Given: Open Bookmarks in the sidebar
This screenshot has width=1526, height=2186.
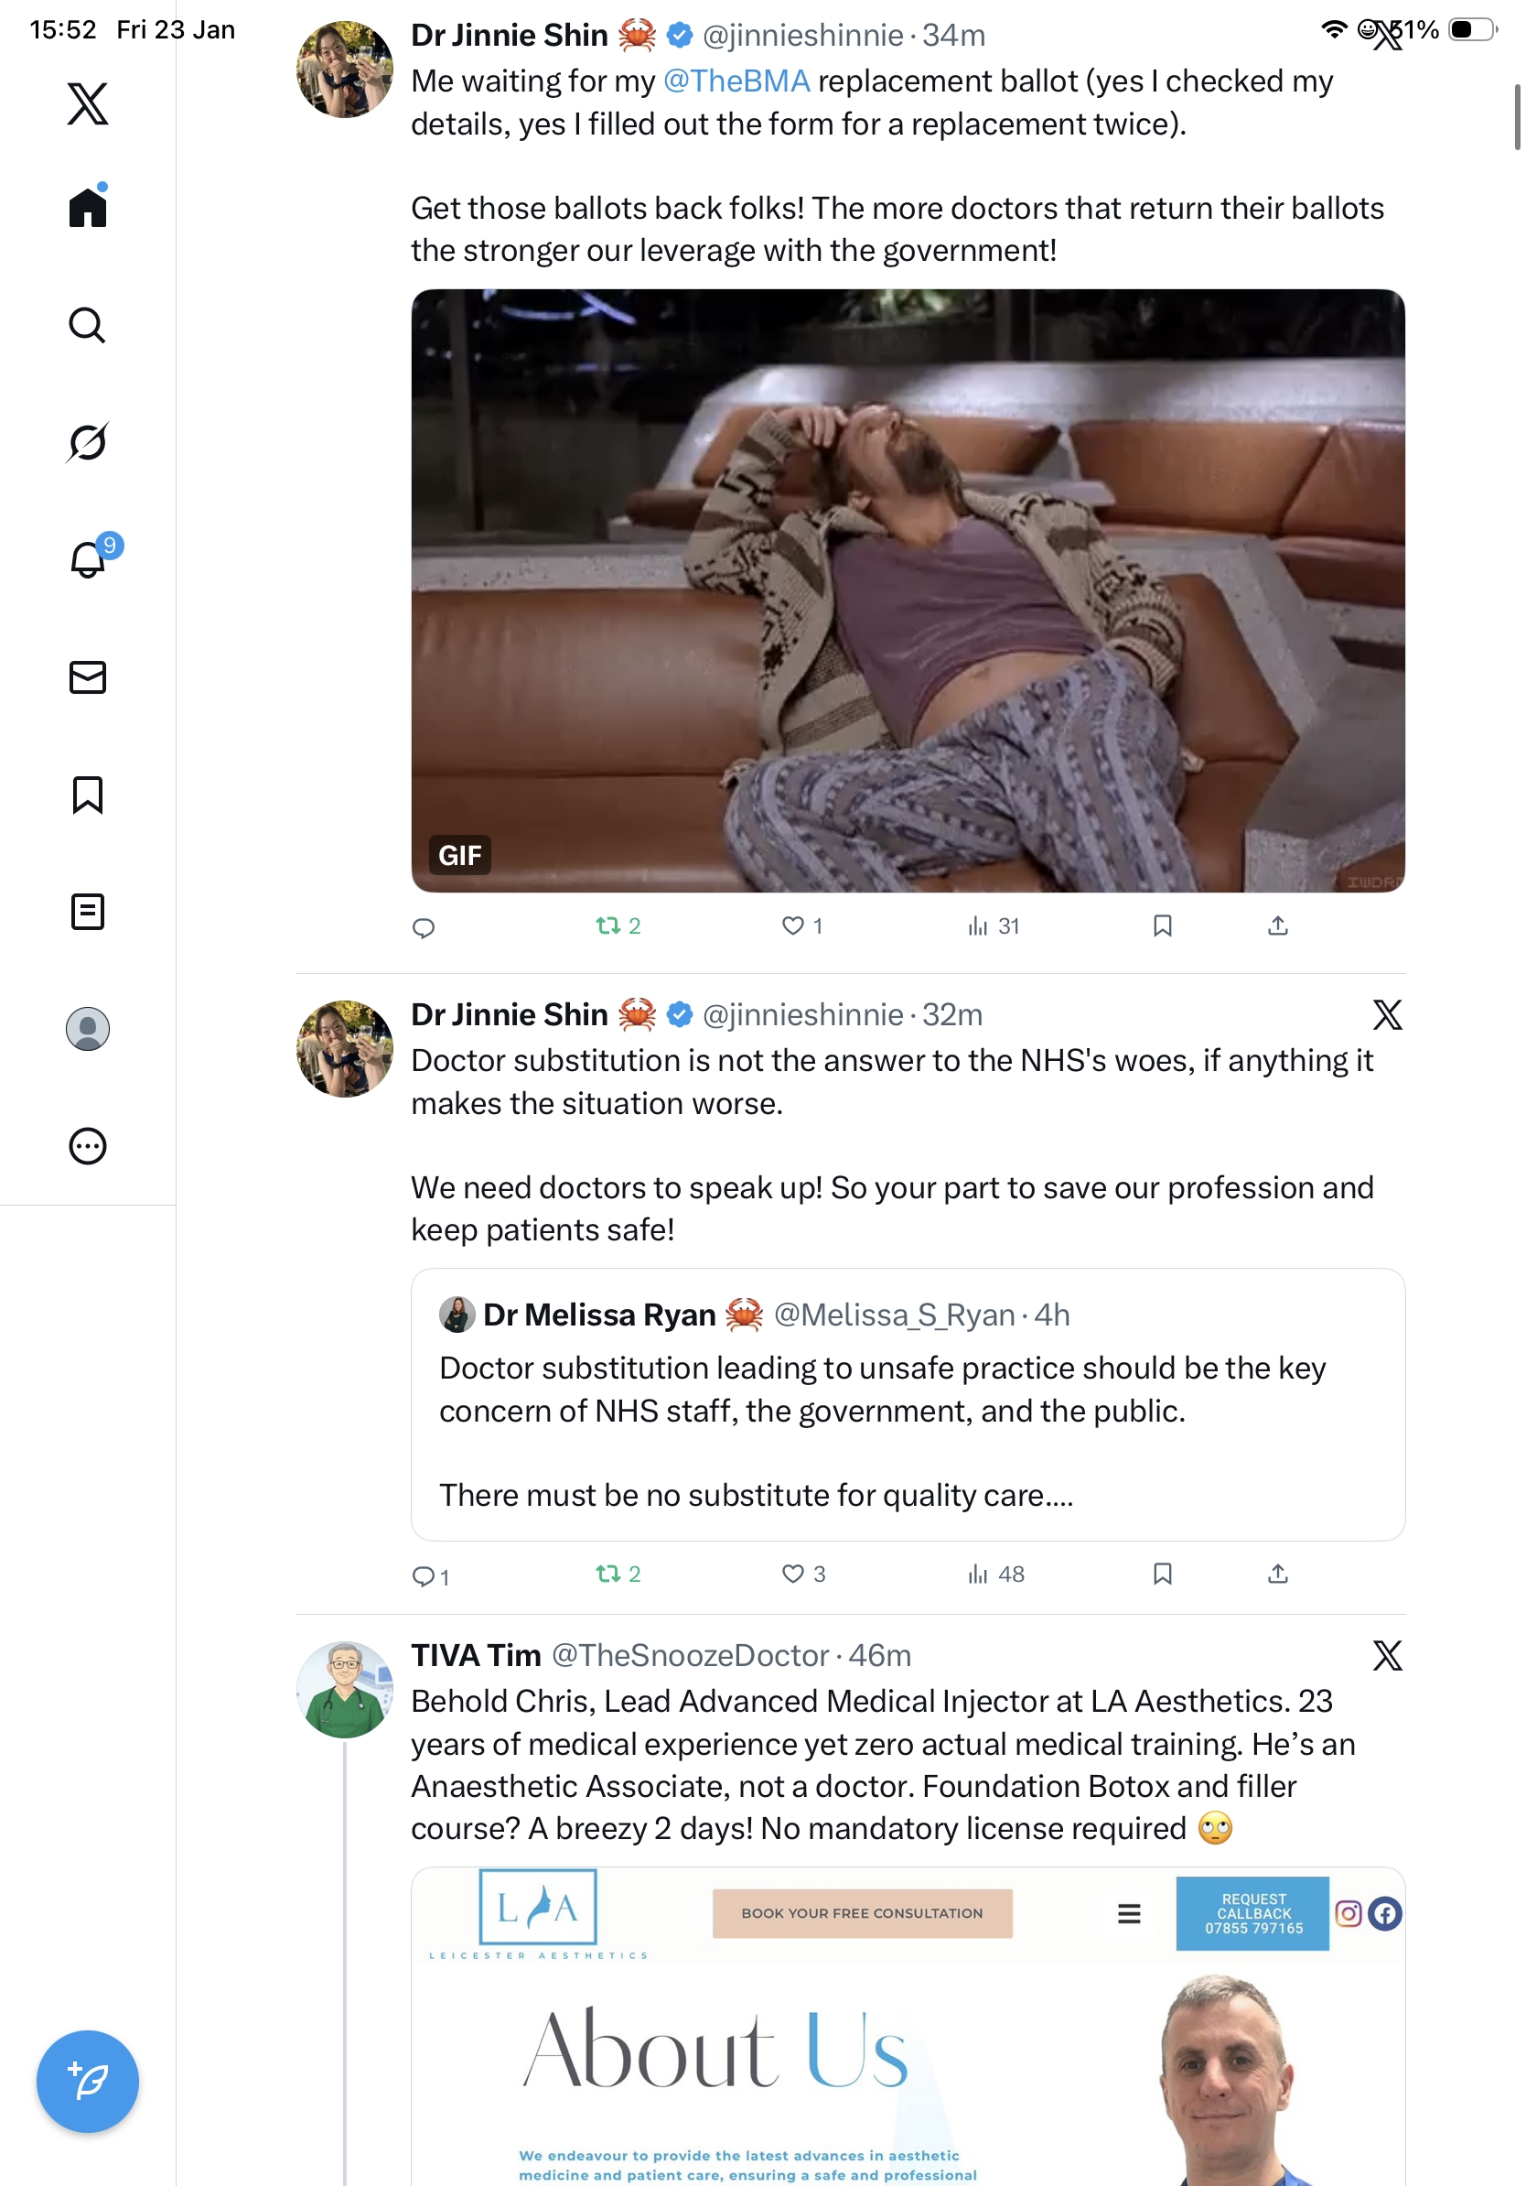Looking at the screenshot, I should click(x=88, y=794).
